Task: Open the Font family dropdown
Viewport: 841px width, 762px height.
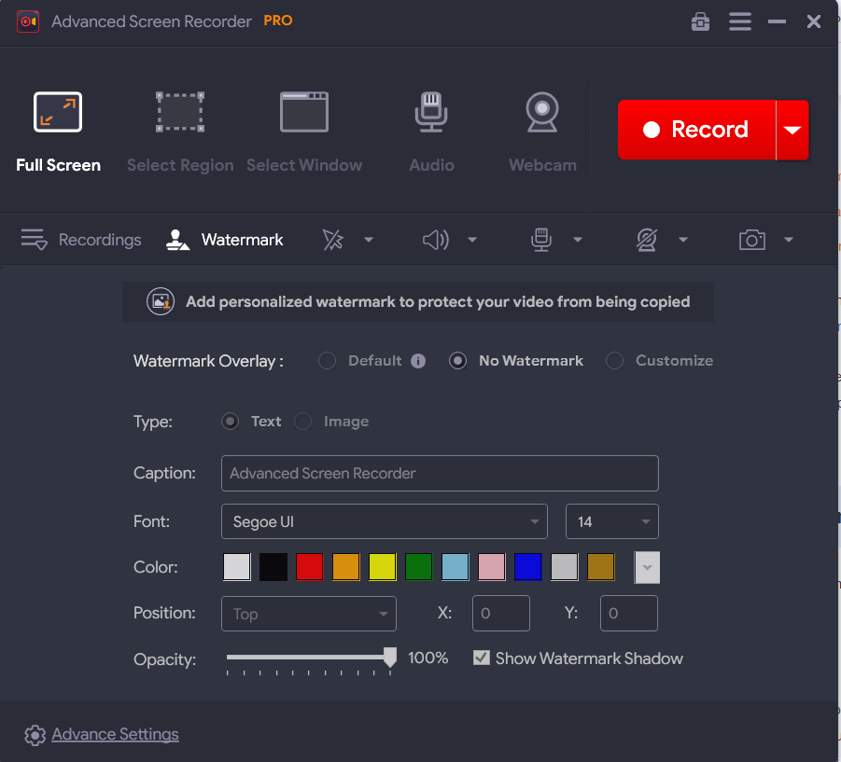Action: click(384, 521)
